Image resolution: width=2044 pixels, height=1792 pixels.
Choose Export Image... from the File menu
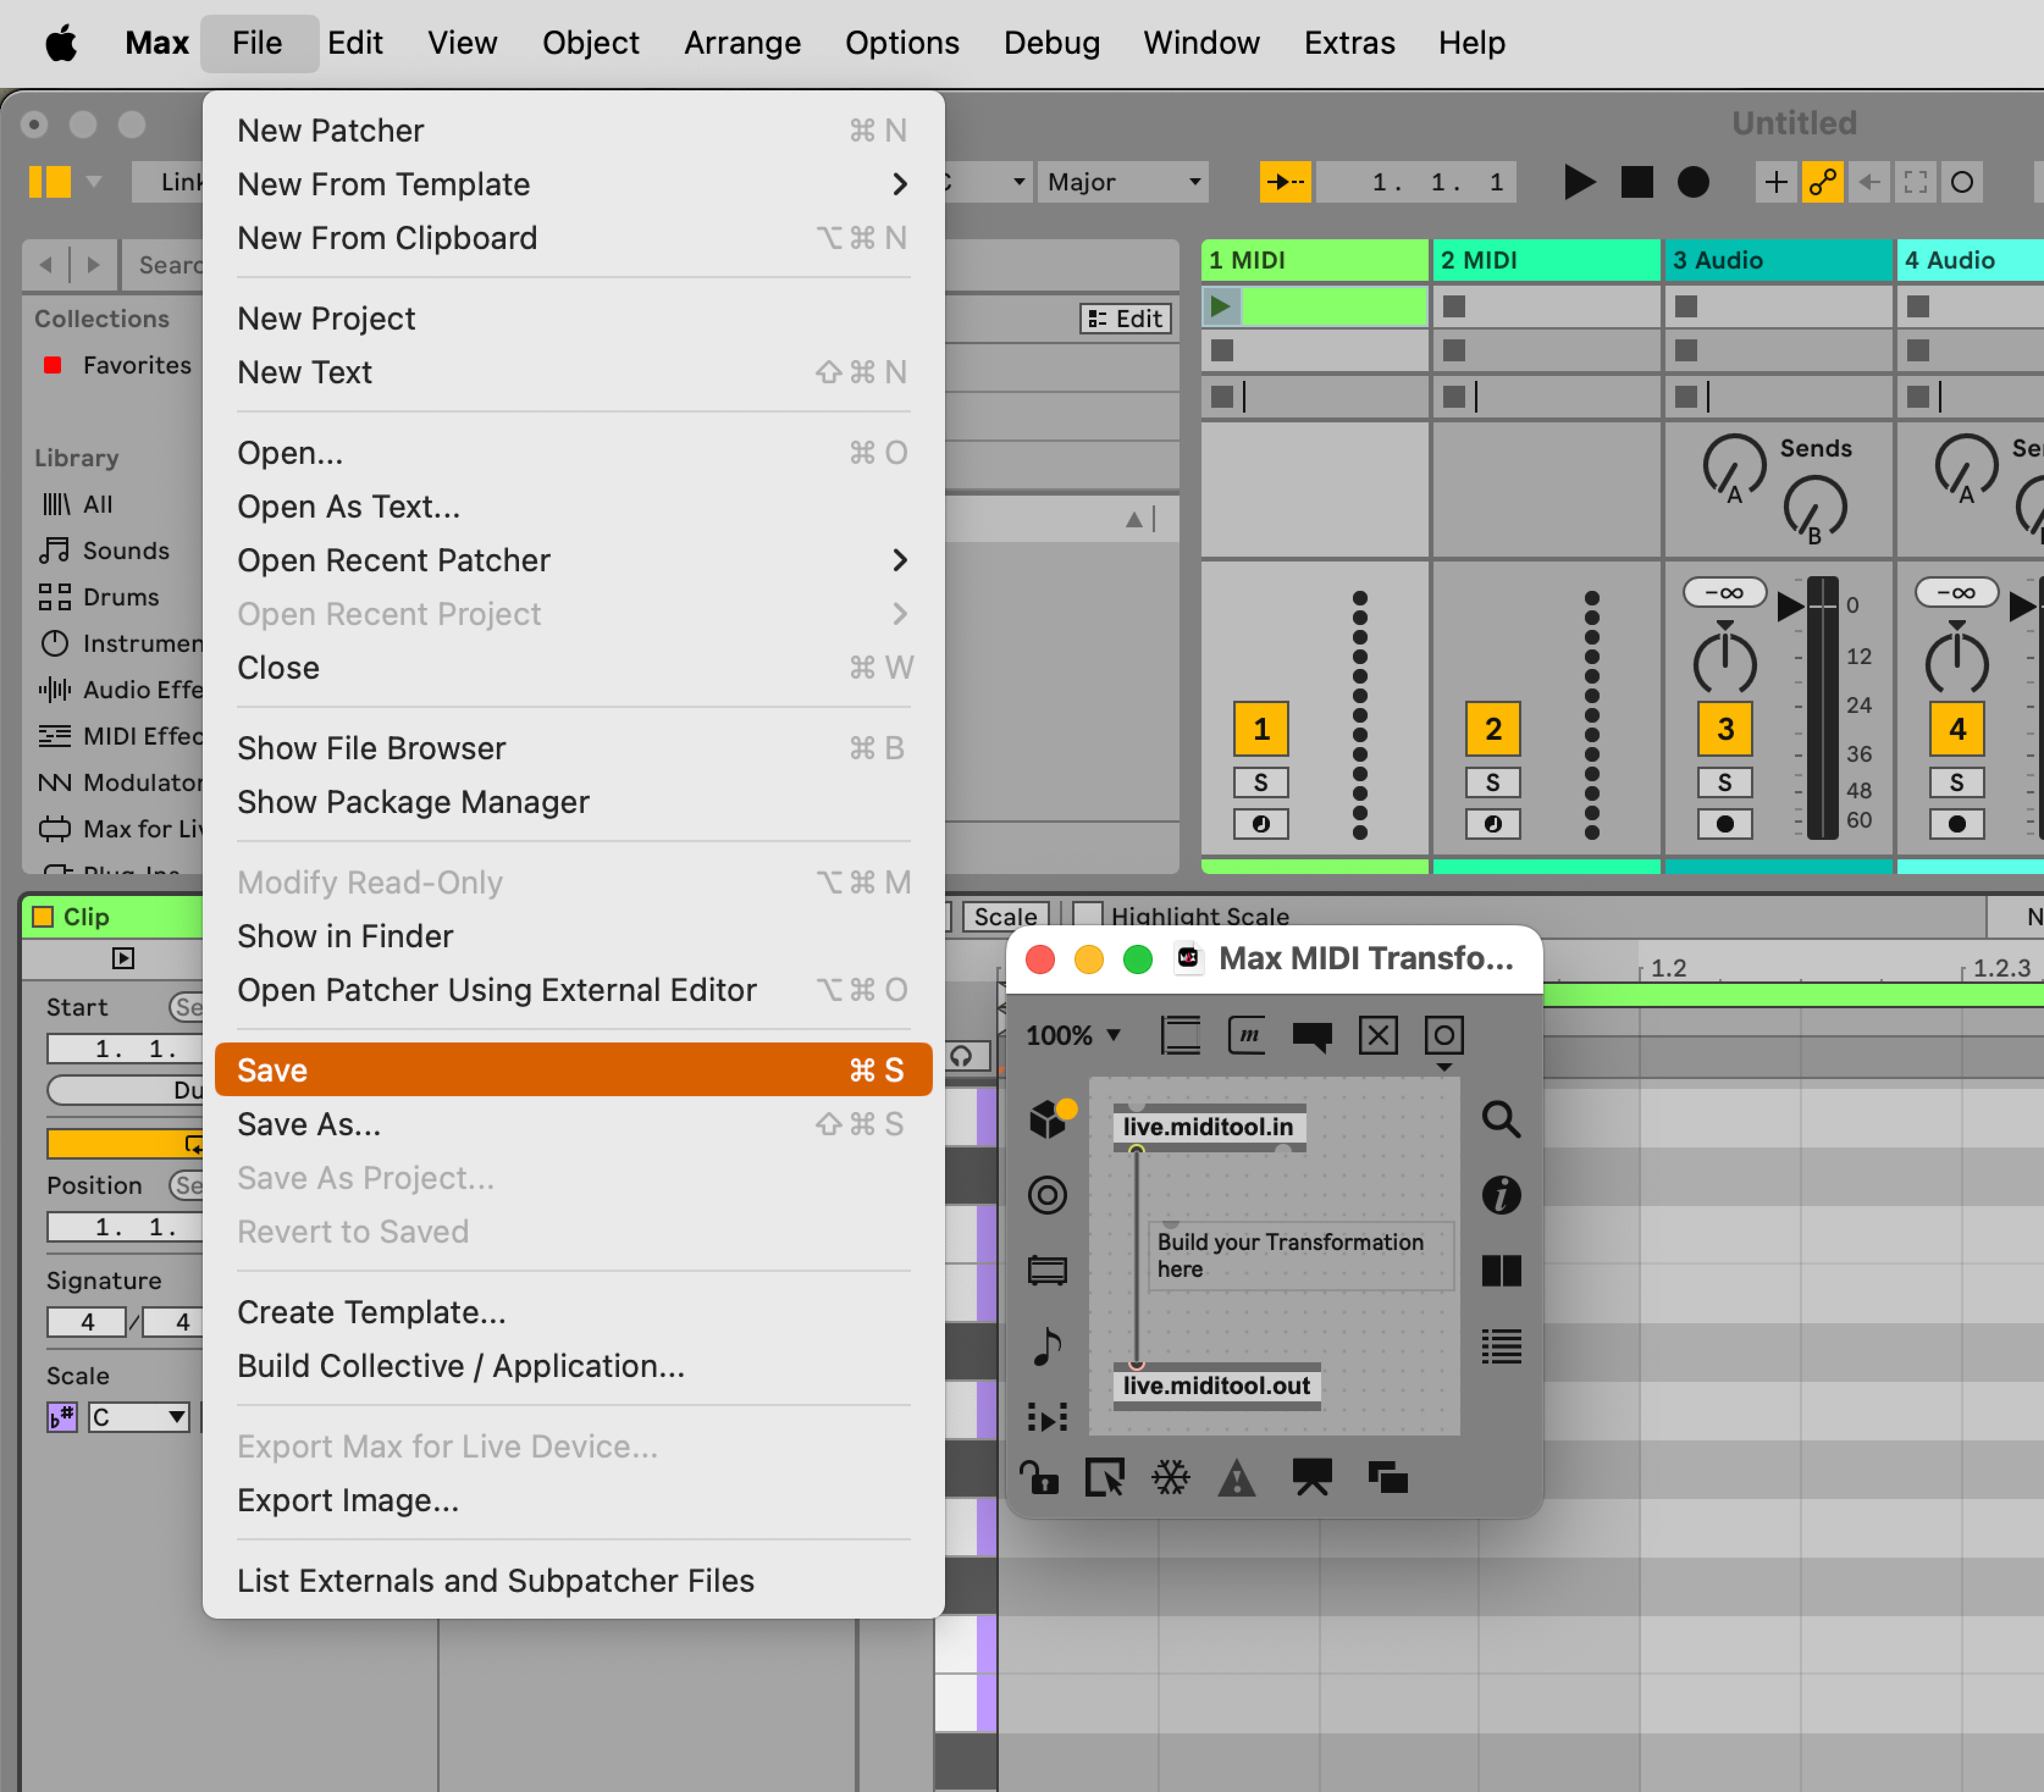[x=573, y=1500]
